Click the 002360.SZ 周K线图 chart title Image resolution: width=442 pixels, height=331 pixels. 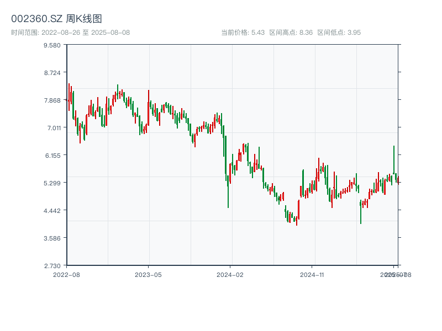tap(56, 19)
